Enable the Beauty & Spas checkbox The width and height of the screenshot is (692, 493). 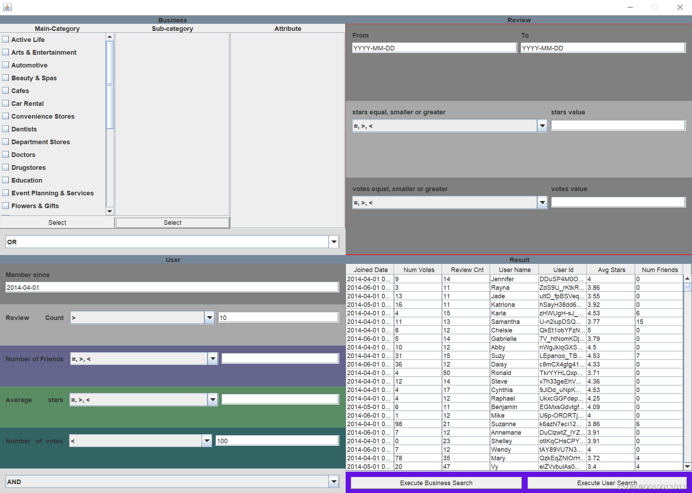[6, 78]
